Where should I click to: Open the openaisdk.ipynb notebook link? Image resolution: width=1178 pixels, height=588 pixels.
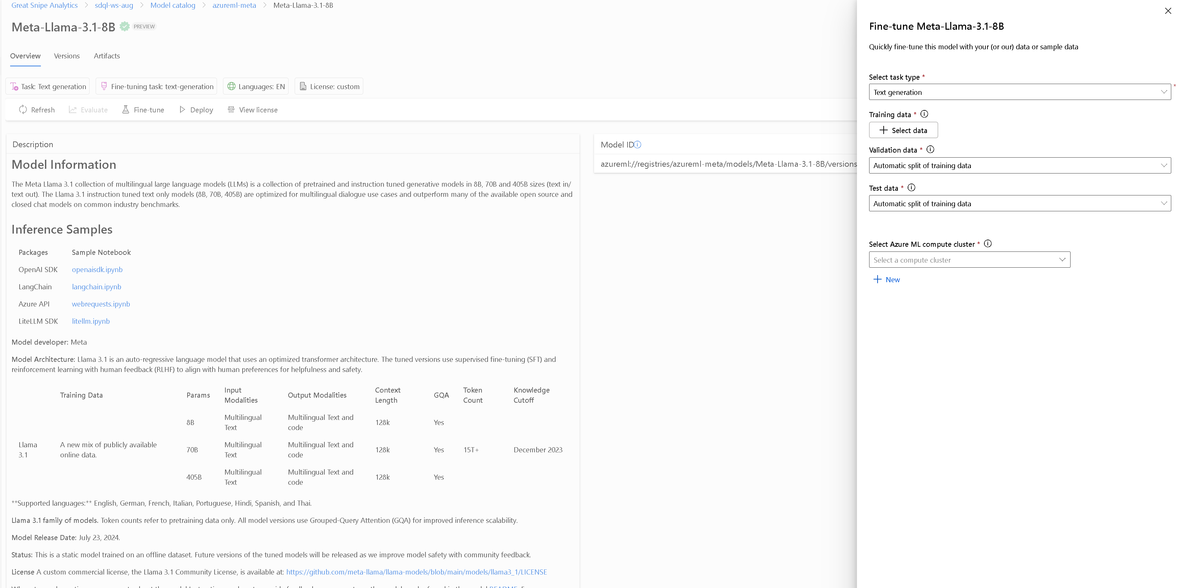(97, 270)
